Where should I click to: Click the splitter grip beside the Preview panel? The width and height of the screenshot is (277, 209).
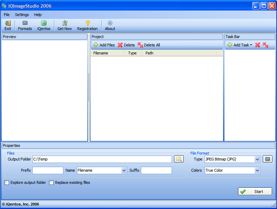(x=89, y=87)
